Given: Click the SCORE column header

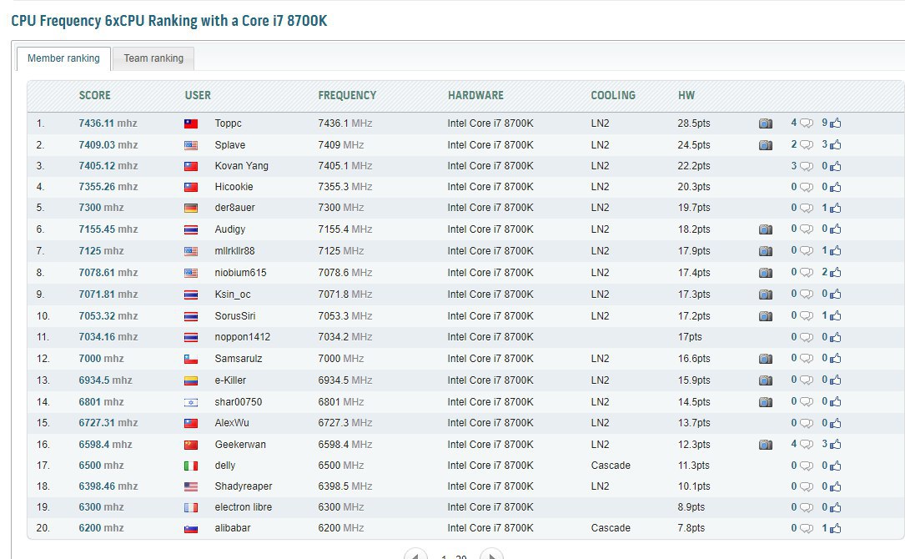Looking at the screenshot, I should (x=94, y=95).
